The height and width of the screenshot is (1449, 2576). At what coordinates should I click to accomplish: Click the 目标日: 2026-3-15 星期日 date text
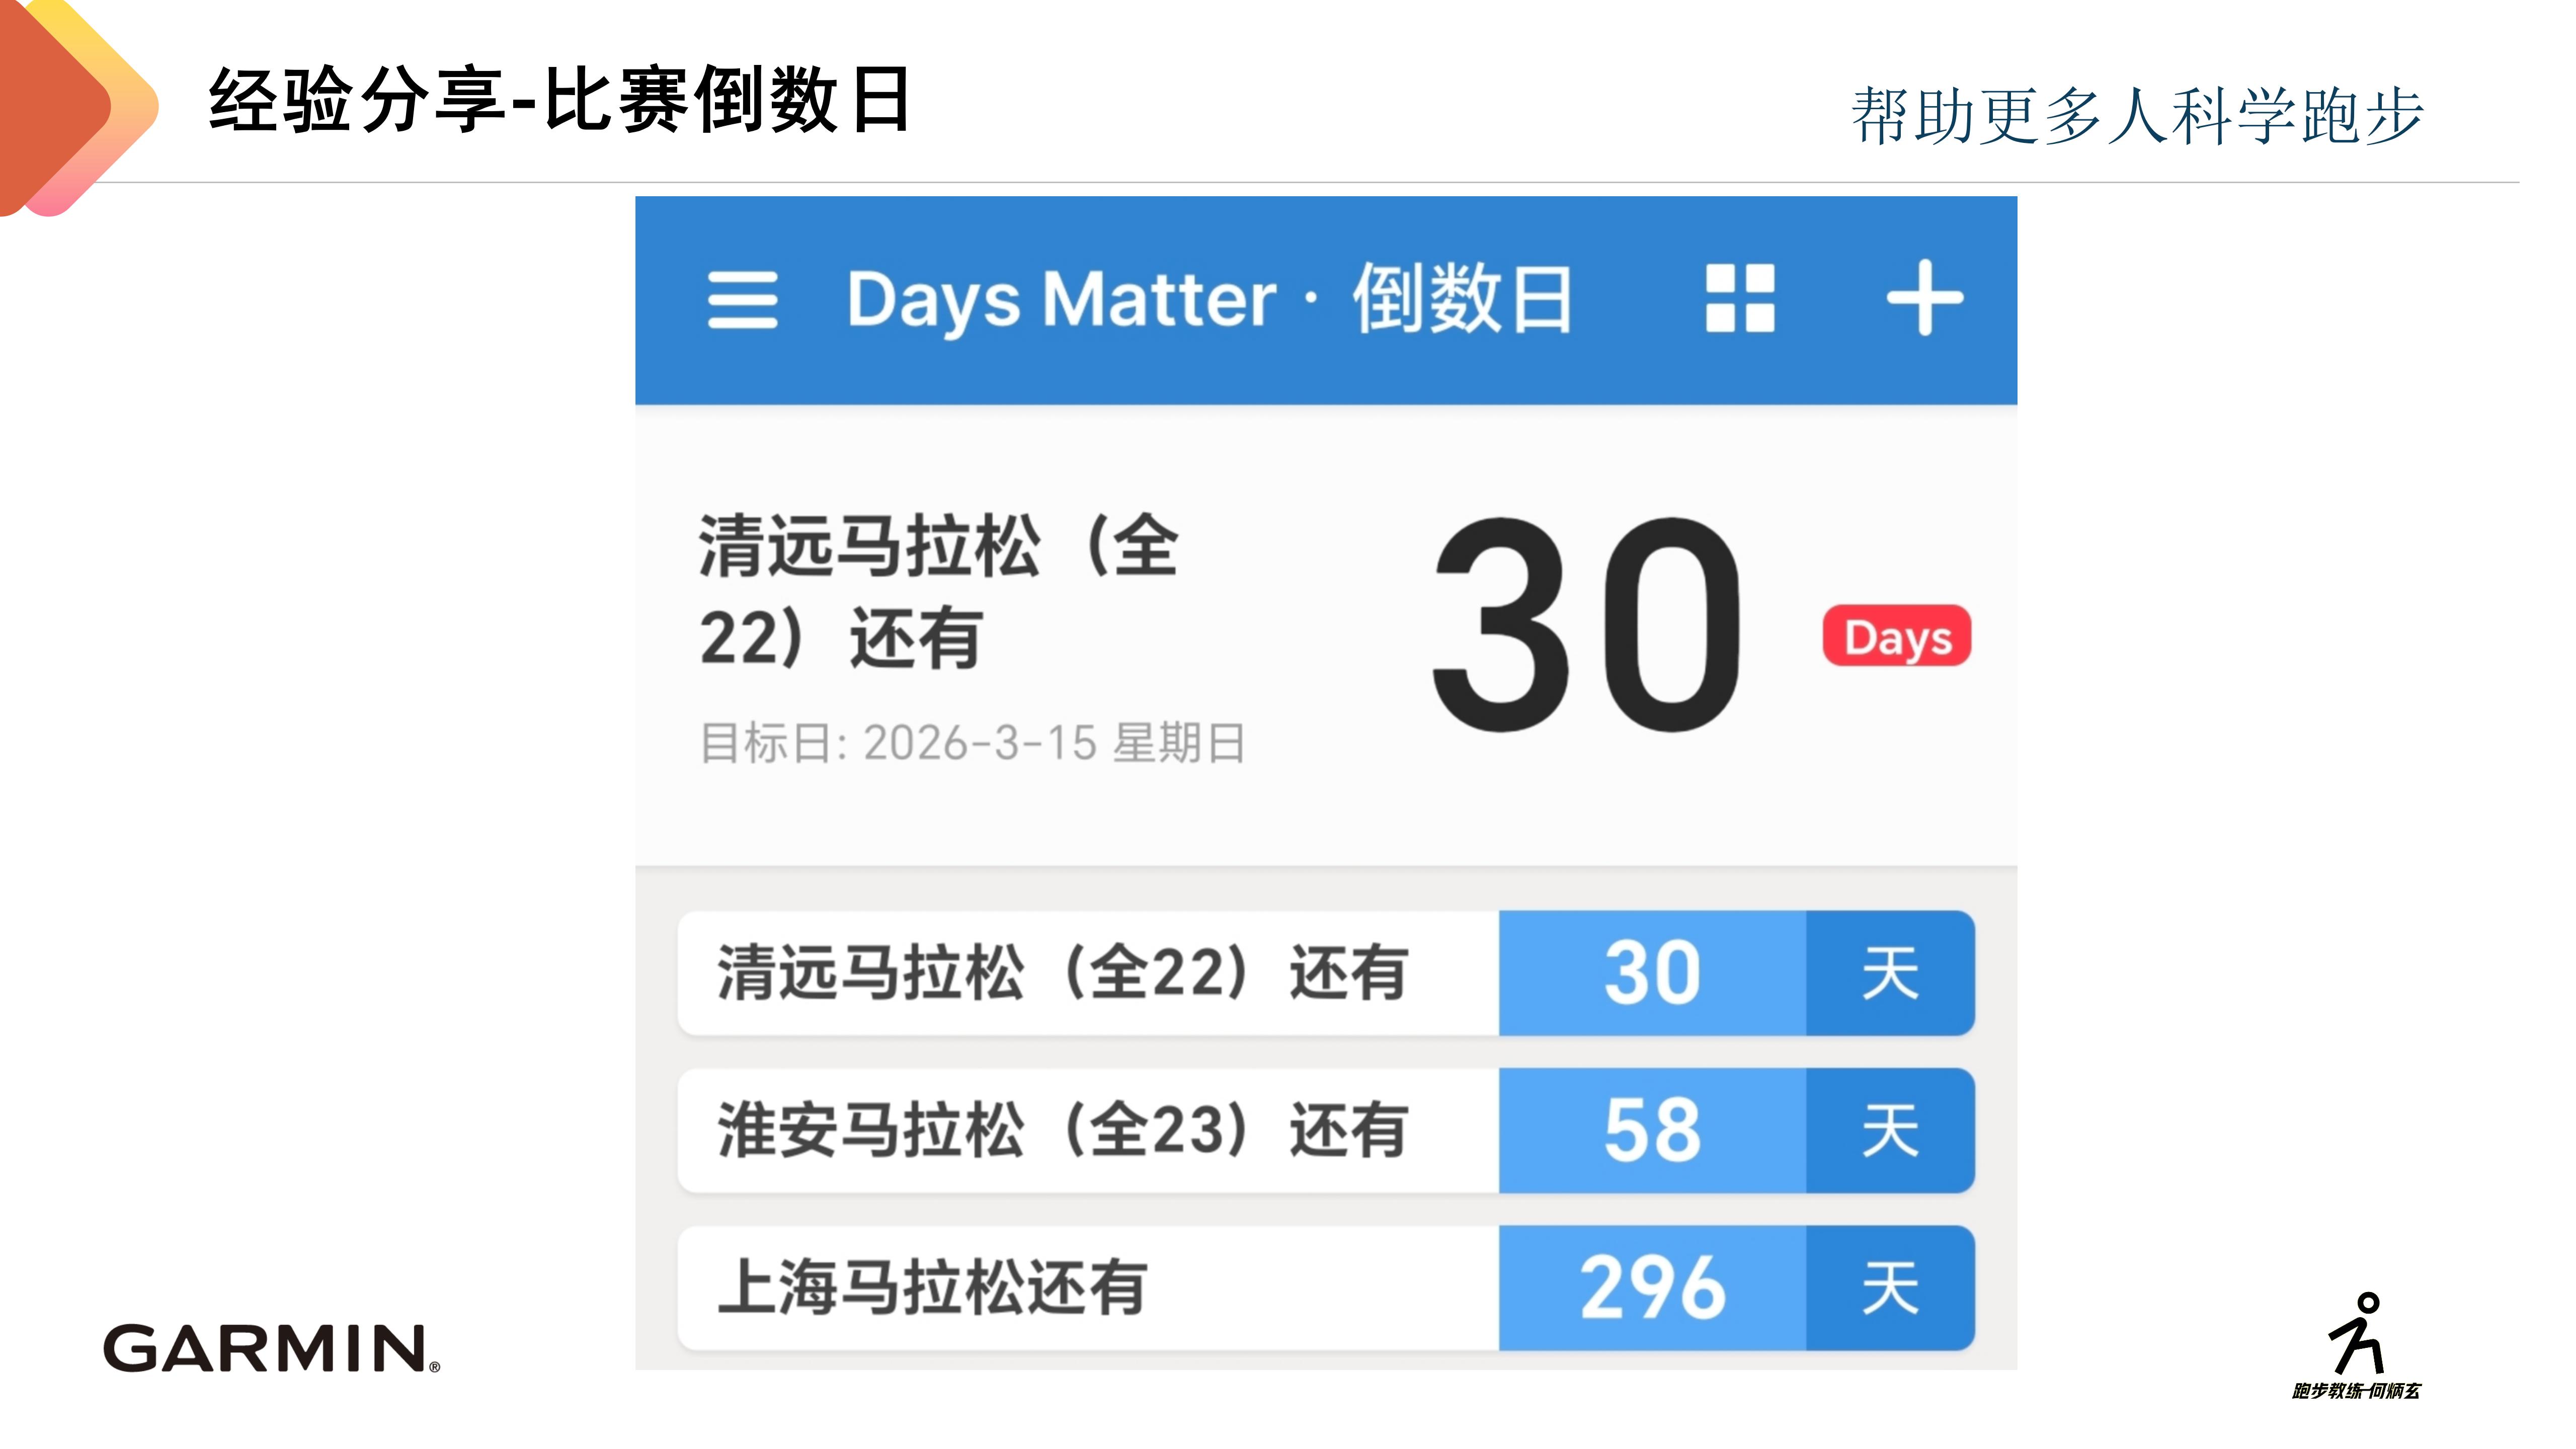coord(972,743)
